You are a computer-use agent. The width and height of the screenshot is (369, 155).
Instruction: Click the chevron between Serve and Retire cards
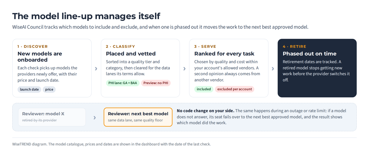pyautogui.click(x=273, y=68)
